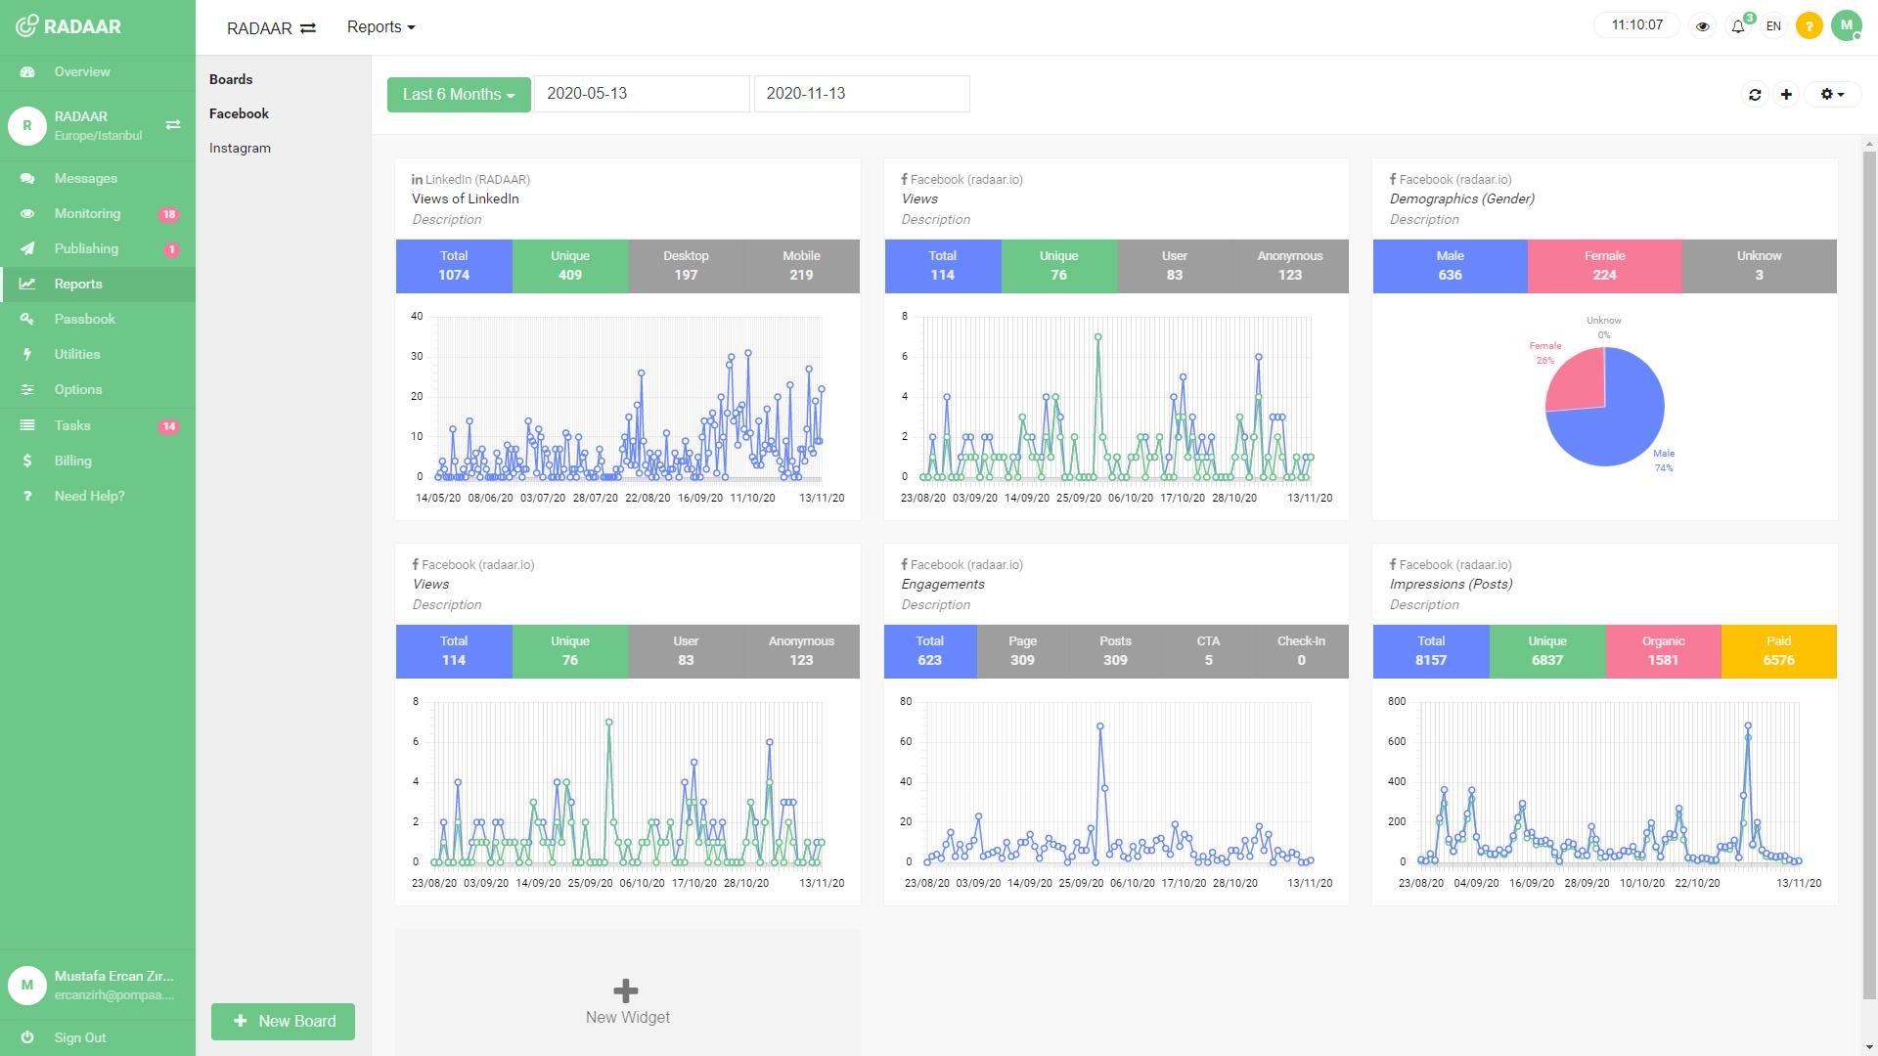This screenshot has height=1056, width=1878.
Task: Click the add widget plus icon on toolbar
Action: (1788, 93)
